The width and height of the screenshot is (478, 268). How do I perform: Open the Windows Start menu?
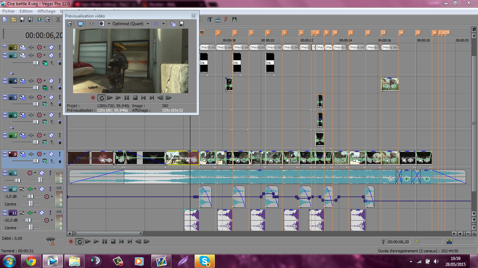(x=9, y=261)
